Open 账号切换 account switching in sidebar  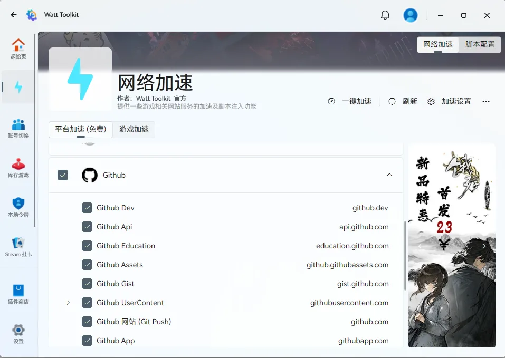pyautogui.click(x=18, y=128)
